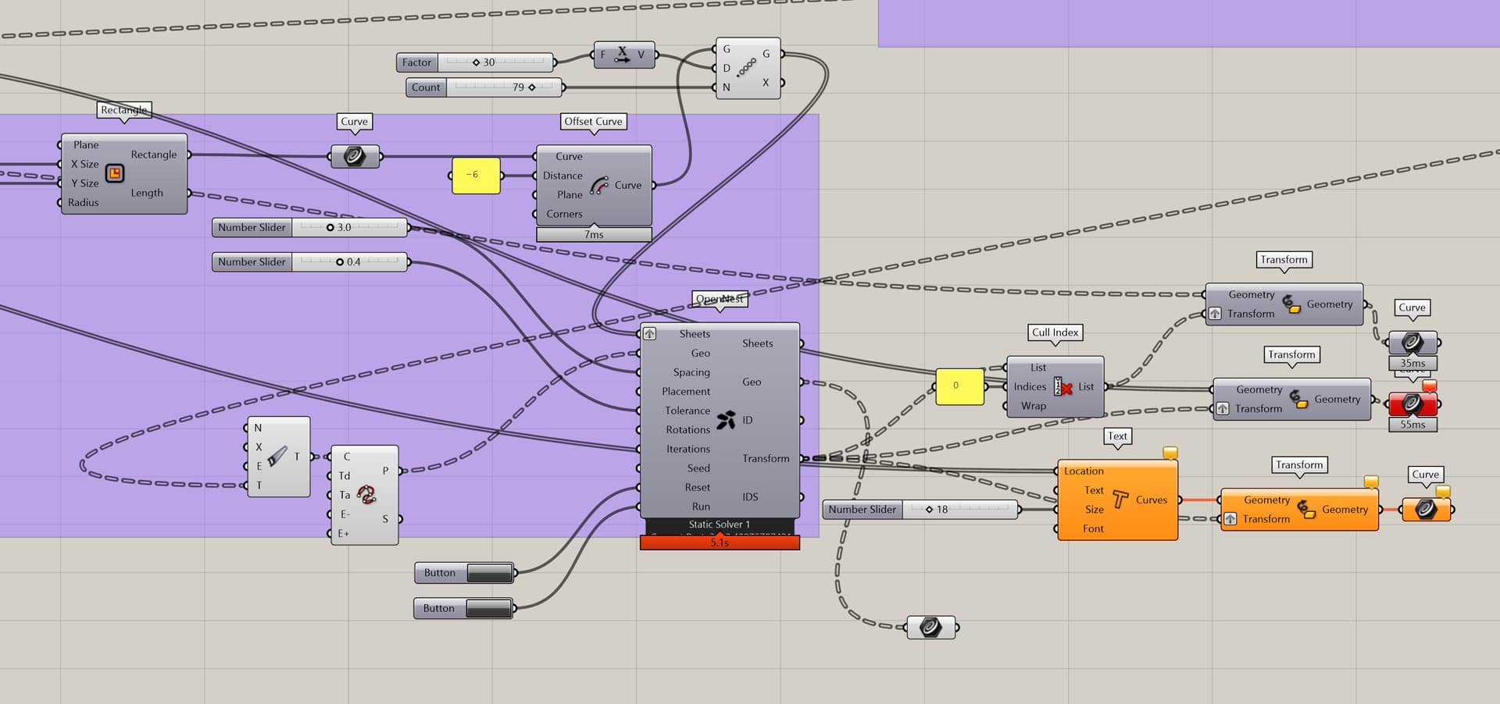This screenshot has width=1500, height=704.
Task: Click the Number Slider handle at 3.0
Action: pyautogui.click(x=330, y=228)
